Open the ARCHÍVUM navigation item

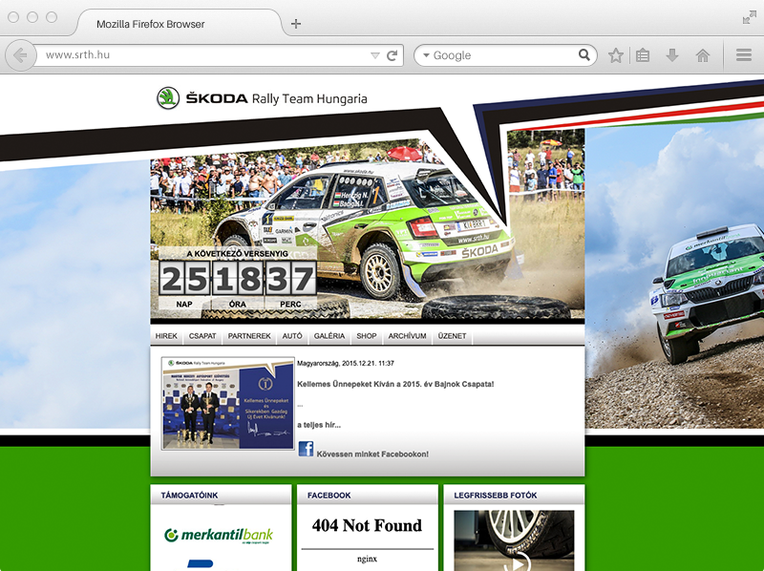point(407,337)
